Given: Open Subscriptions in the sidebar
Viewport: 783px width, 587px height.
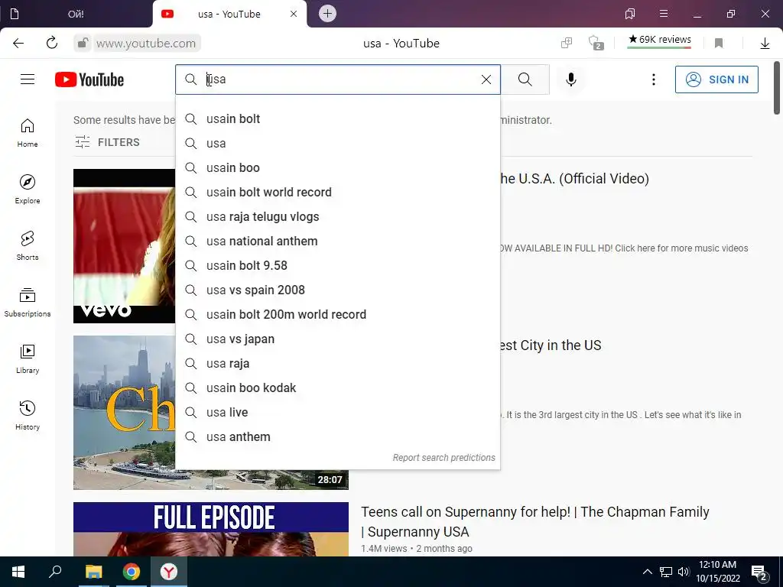Looking at the screenshot, I should pos(28,303).
